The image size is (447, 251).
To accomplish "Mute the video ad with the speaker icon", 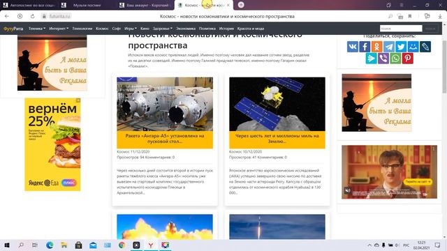I will [x=347, y=190].
